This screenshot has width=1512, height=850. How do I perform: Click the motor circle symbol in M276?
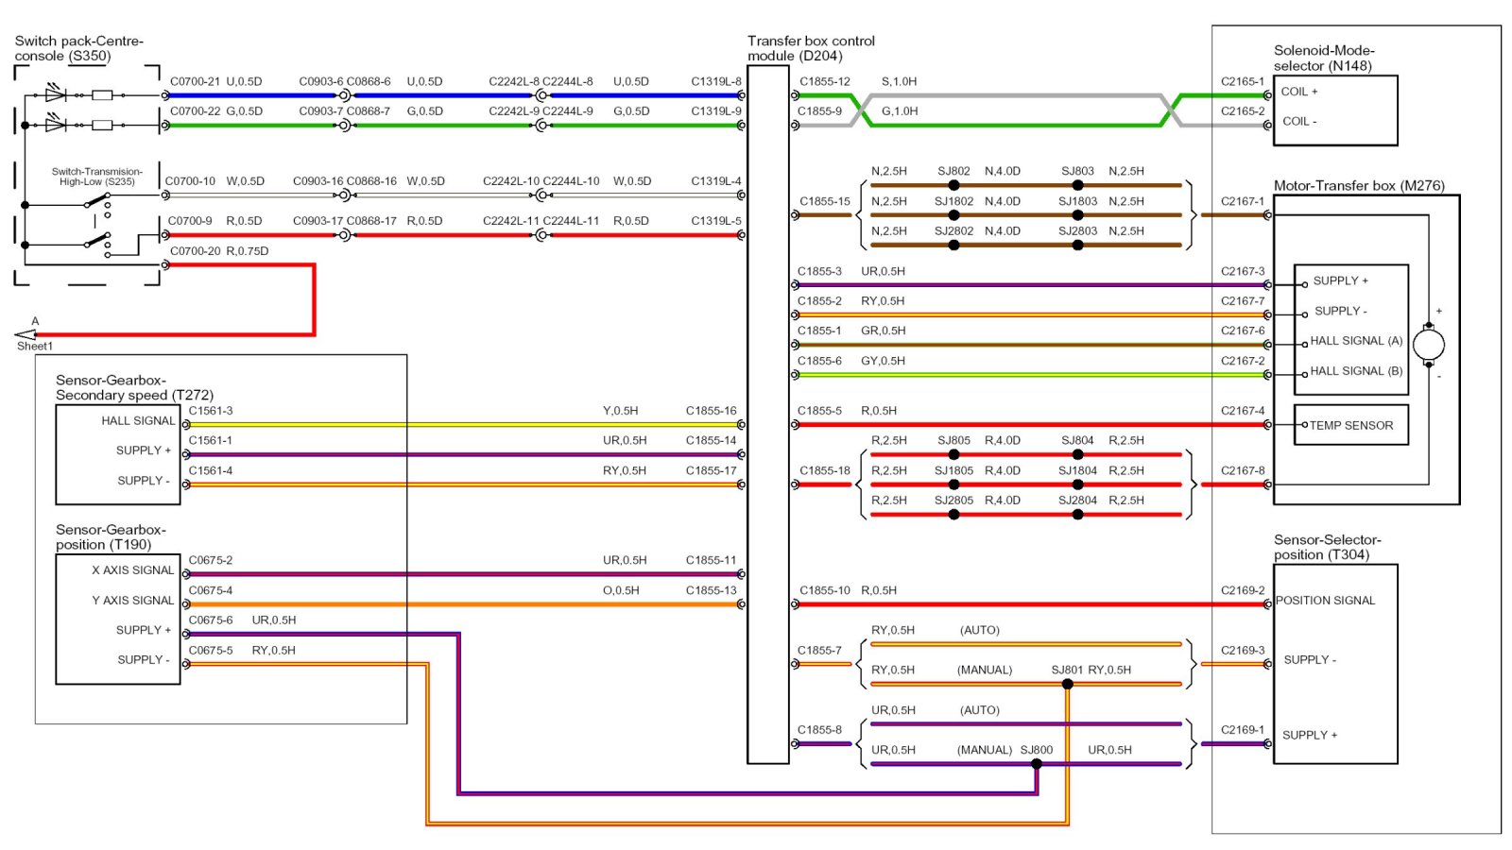pos(1428,344)
